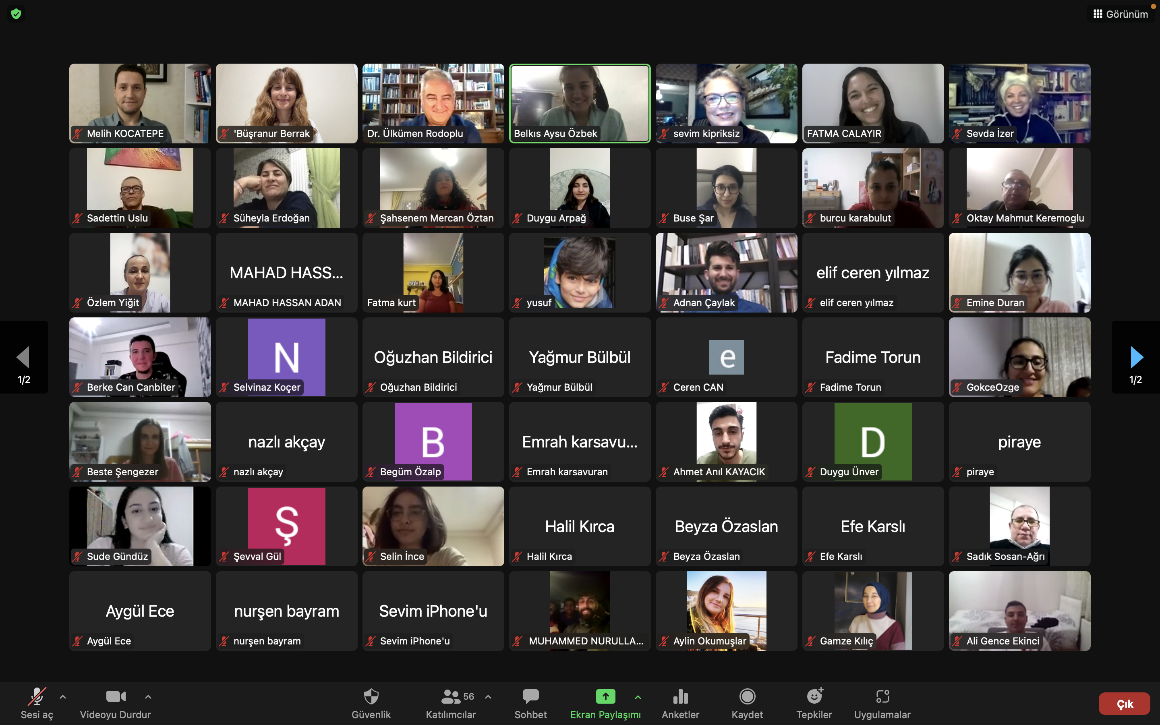Expand audio options arrow beside Sesi aç

coord(63,697)
